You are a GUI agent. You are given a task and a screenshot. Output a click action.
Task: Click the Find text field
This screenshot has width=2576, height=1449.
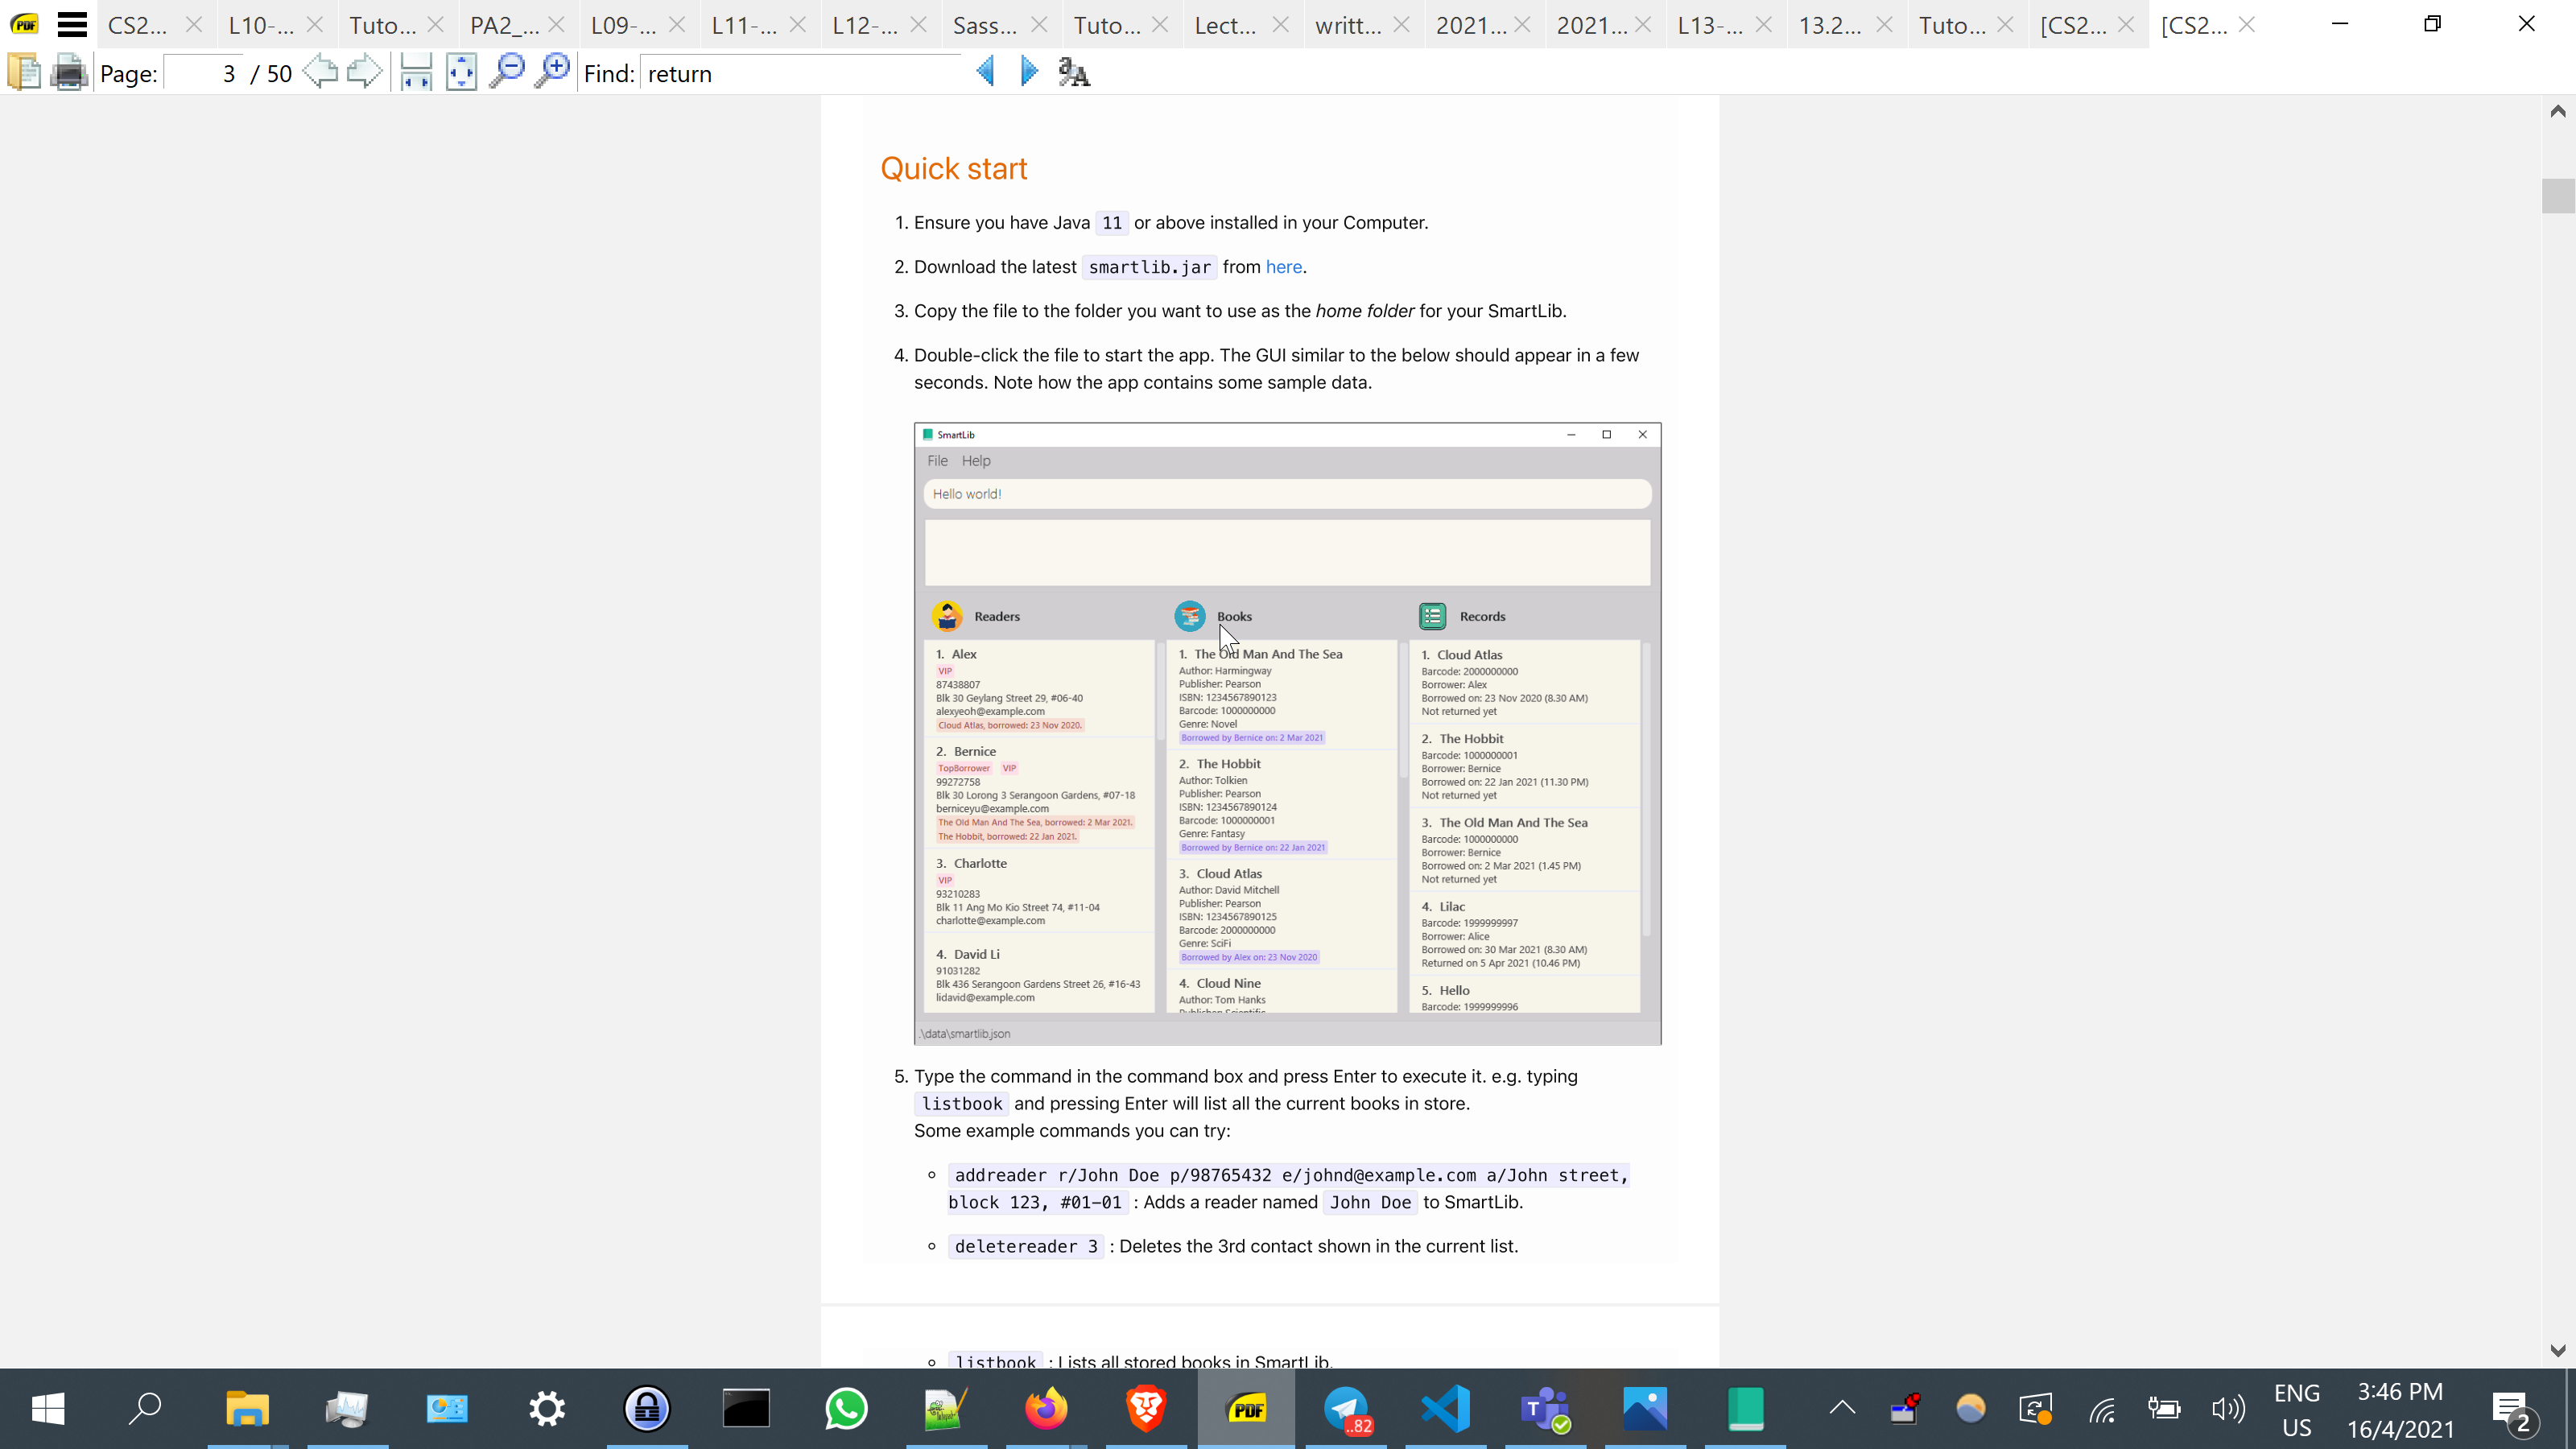click(x=800, y=74)
